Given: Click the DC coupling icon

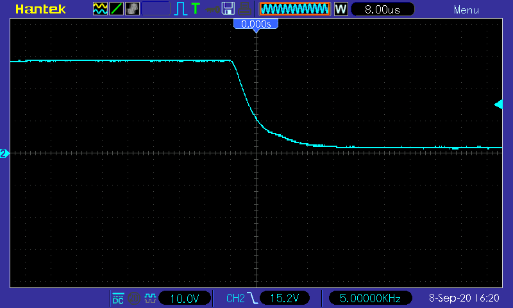Looking at the screenshot, I should click(x=118, y=298).
